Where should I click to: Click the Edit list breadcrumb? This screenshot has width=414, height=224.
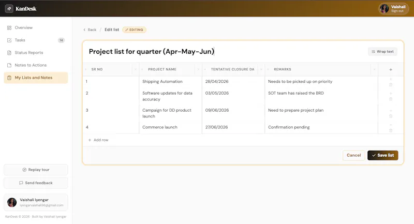click(x=112, y=29)
